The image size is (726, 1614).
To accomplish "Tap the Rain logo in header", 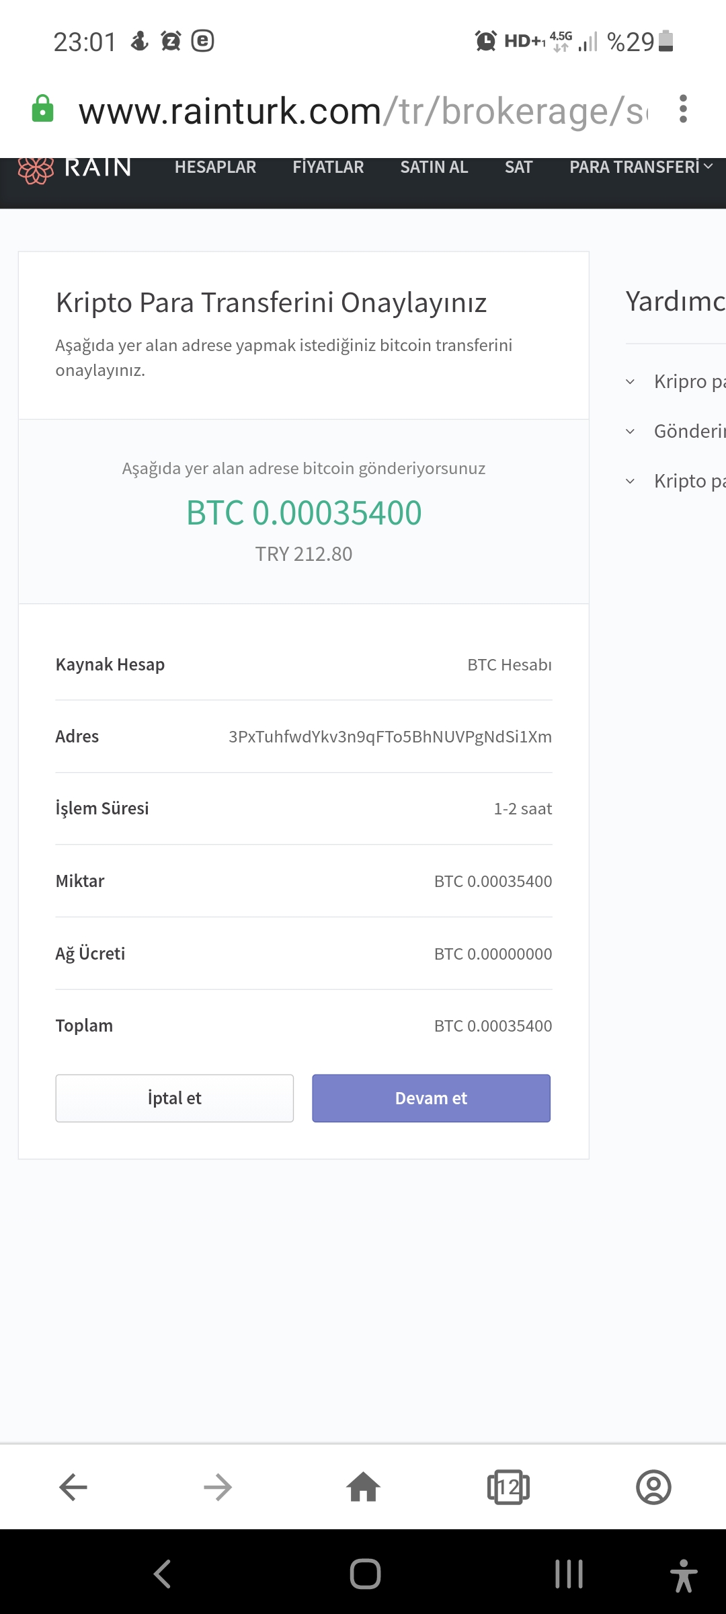I will [x=75, y=168].
